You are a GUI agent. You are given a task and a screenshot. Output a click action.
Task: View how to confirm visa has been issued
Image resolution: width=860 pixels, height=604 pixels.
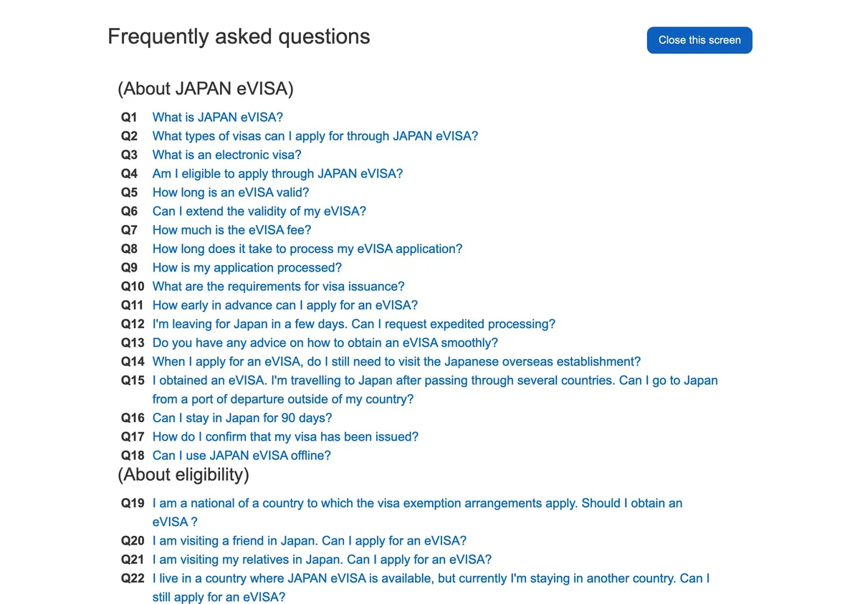click(285, 437)
